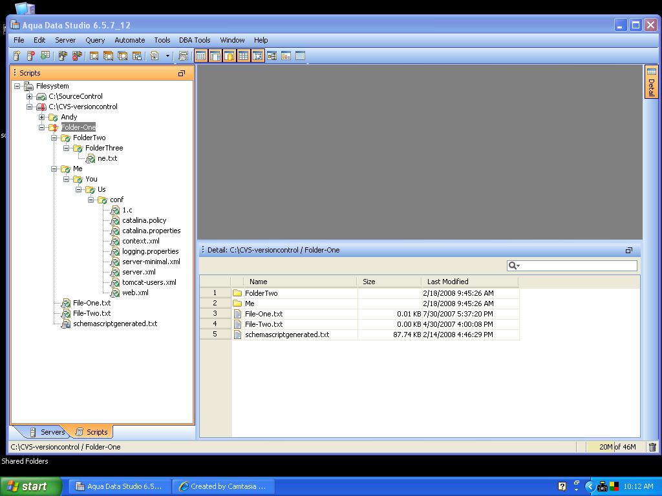Collapse the Folder-One tree node
The height and width of the screenshot is (496, 662).
[x=42, y=127]
